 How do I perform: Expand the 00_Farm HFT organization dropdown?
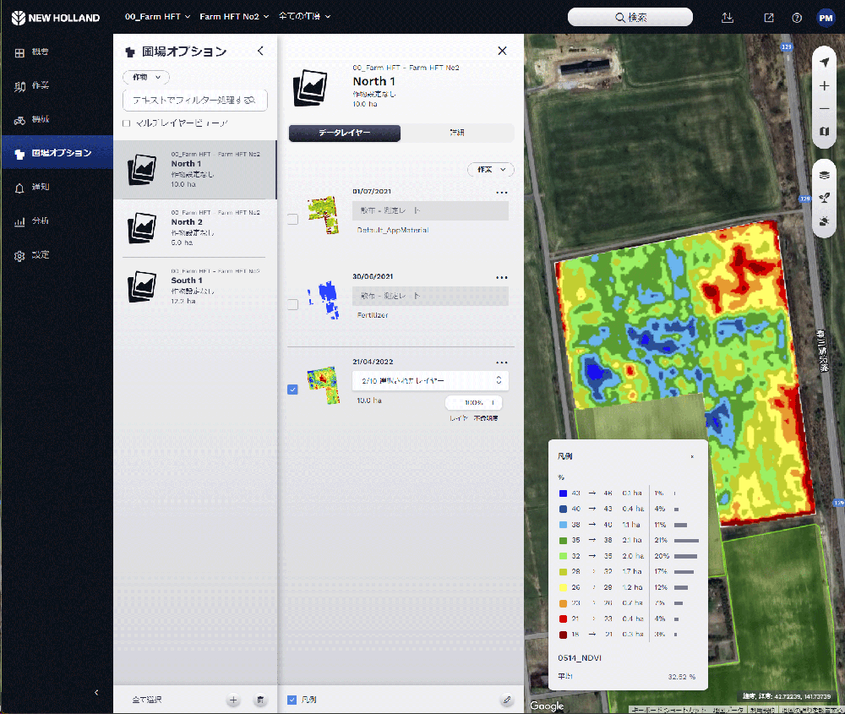click(157, 17)
